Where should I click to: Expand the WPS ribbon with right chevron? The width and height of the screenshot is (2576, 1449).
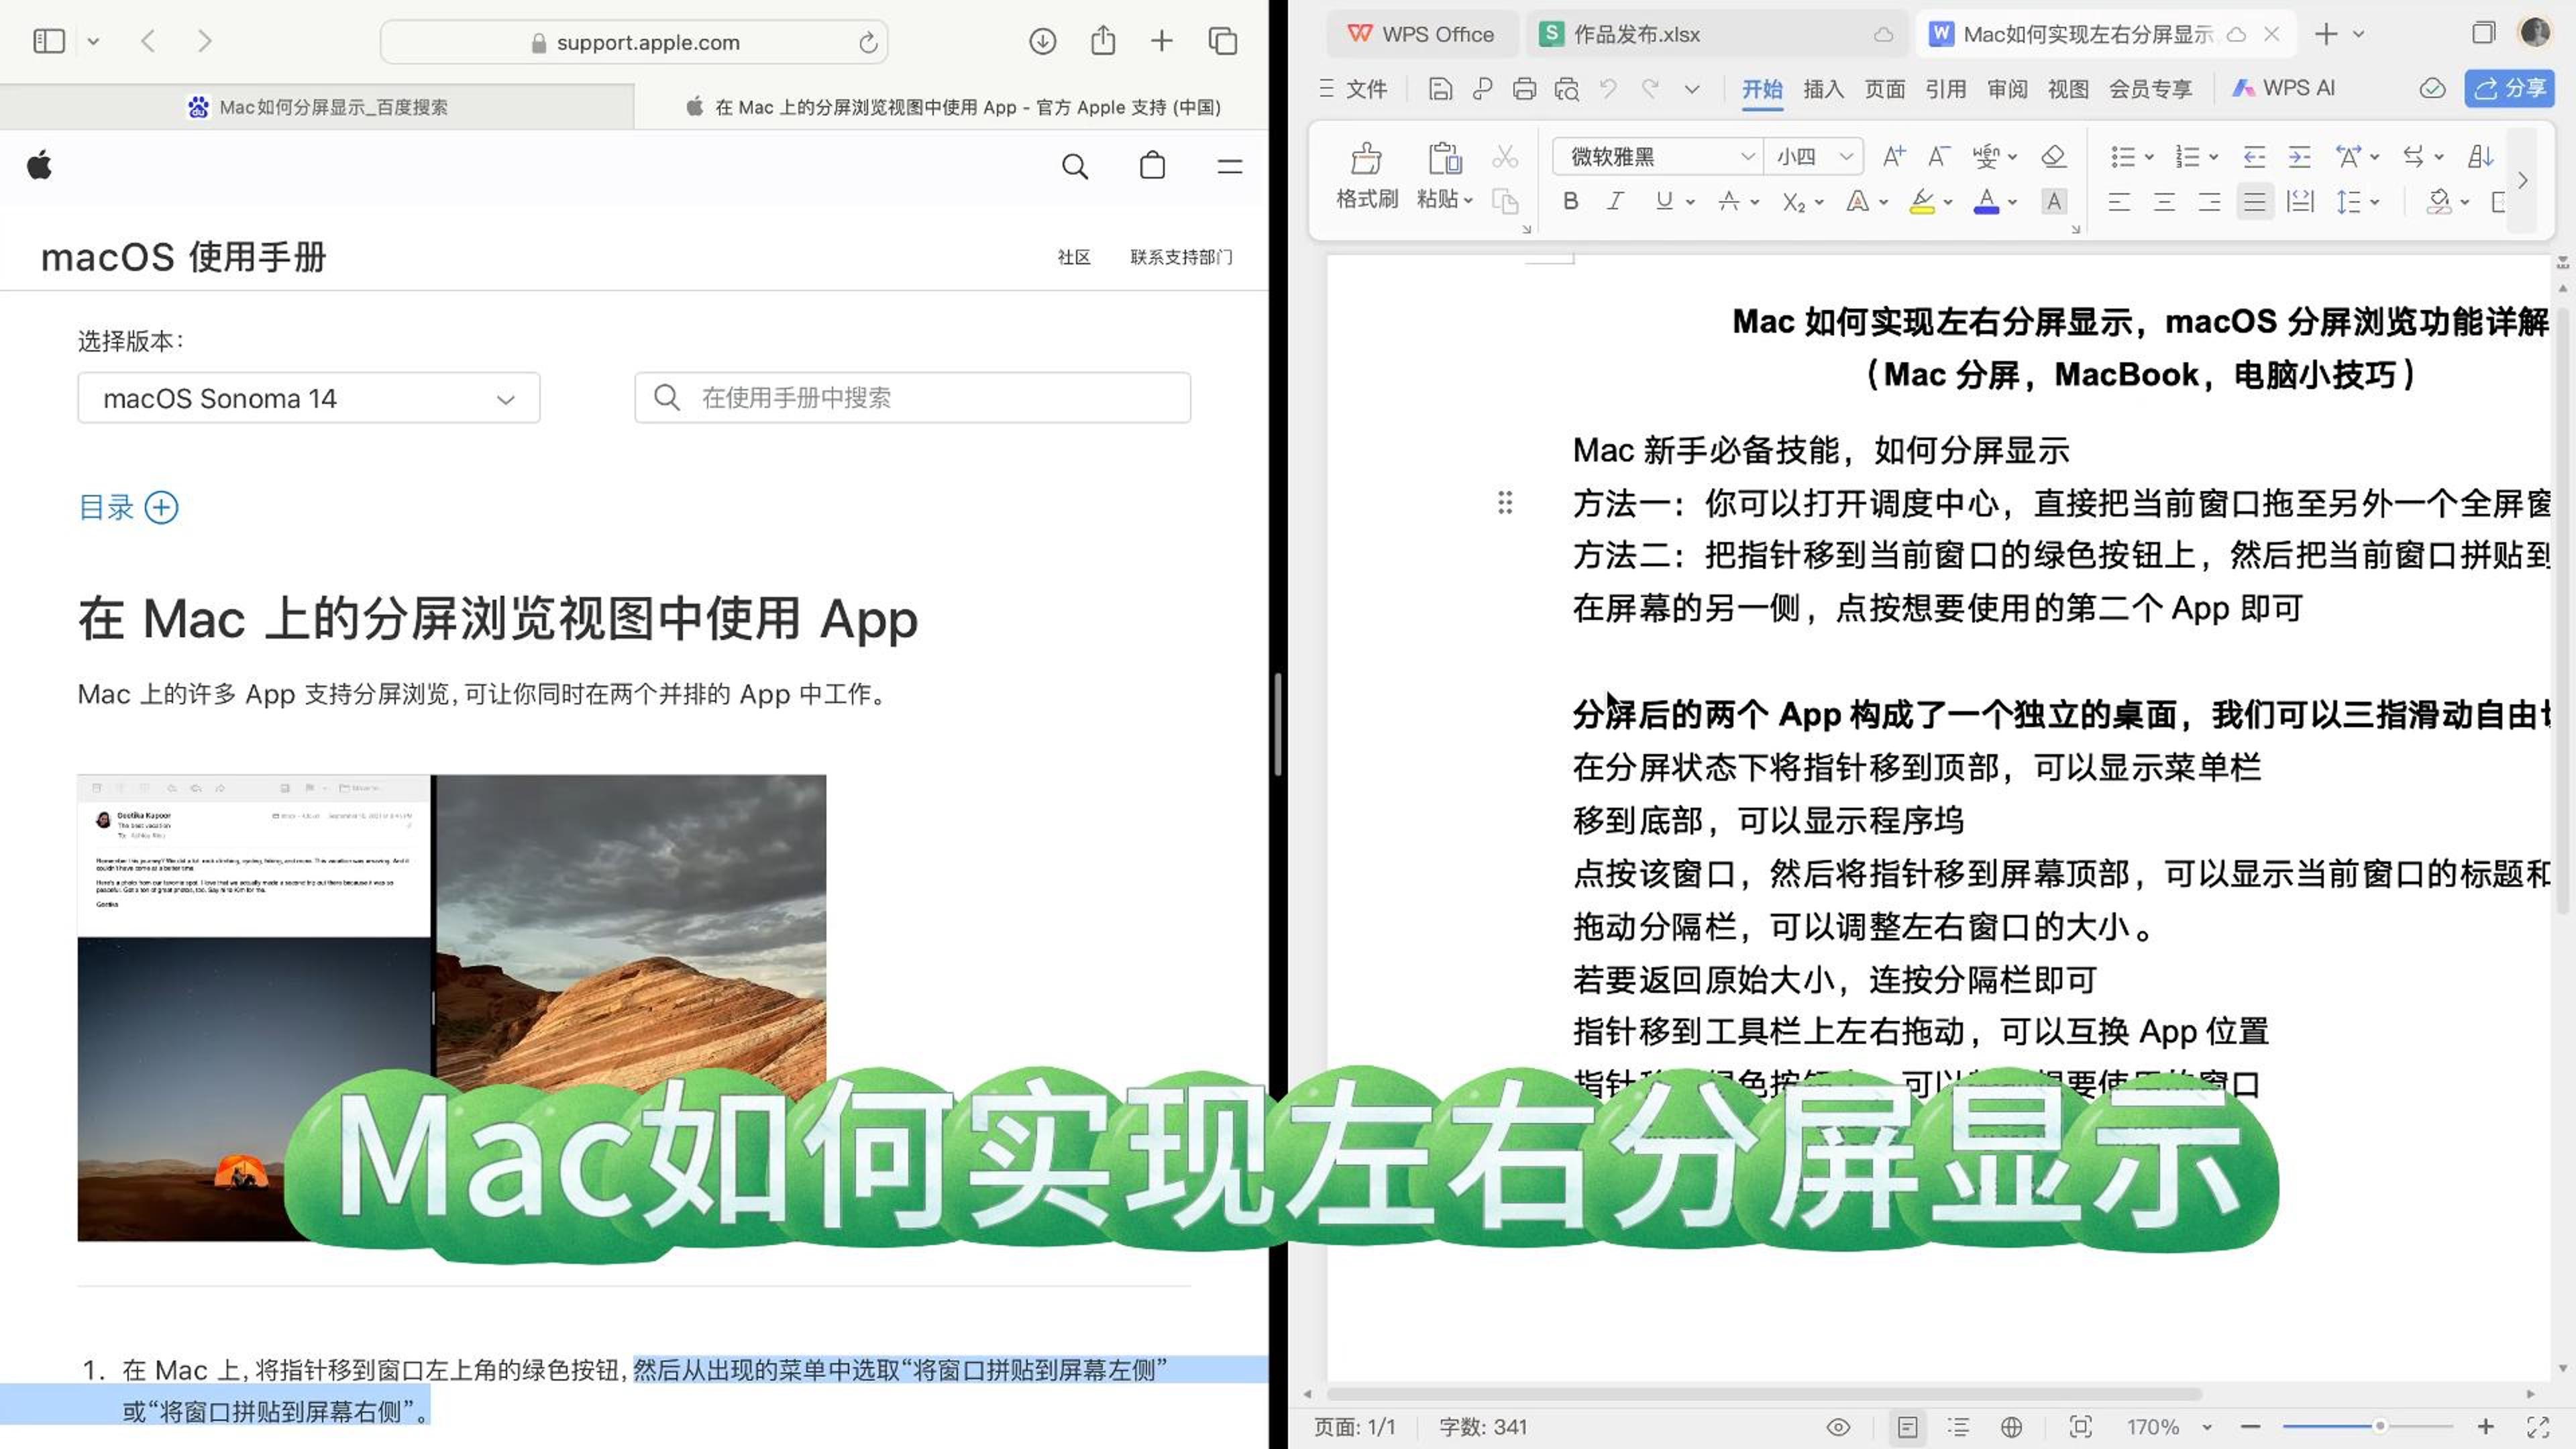pos(2523,180)
